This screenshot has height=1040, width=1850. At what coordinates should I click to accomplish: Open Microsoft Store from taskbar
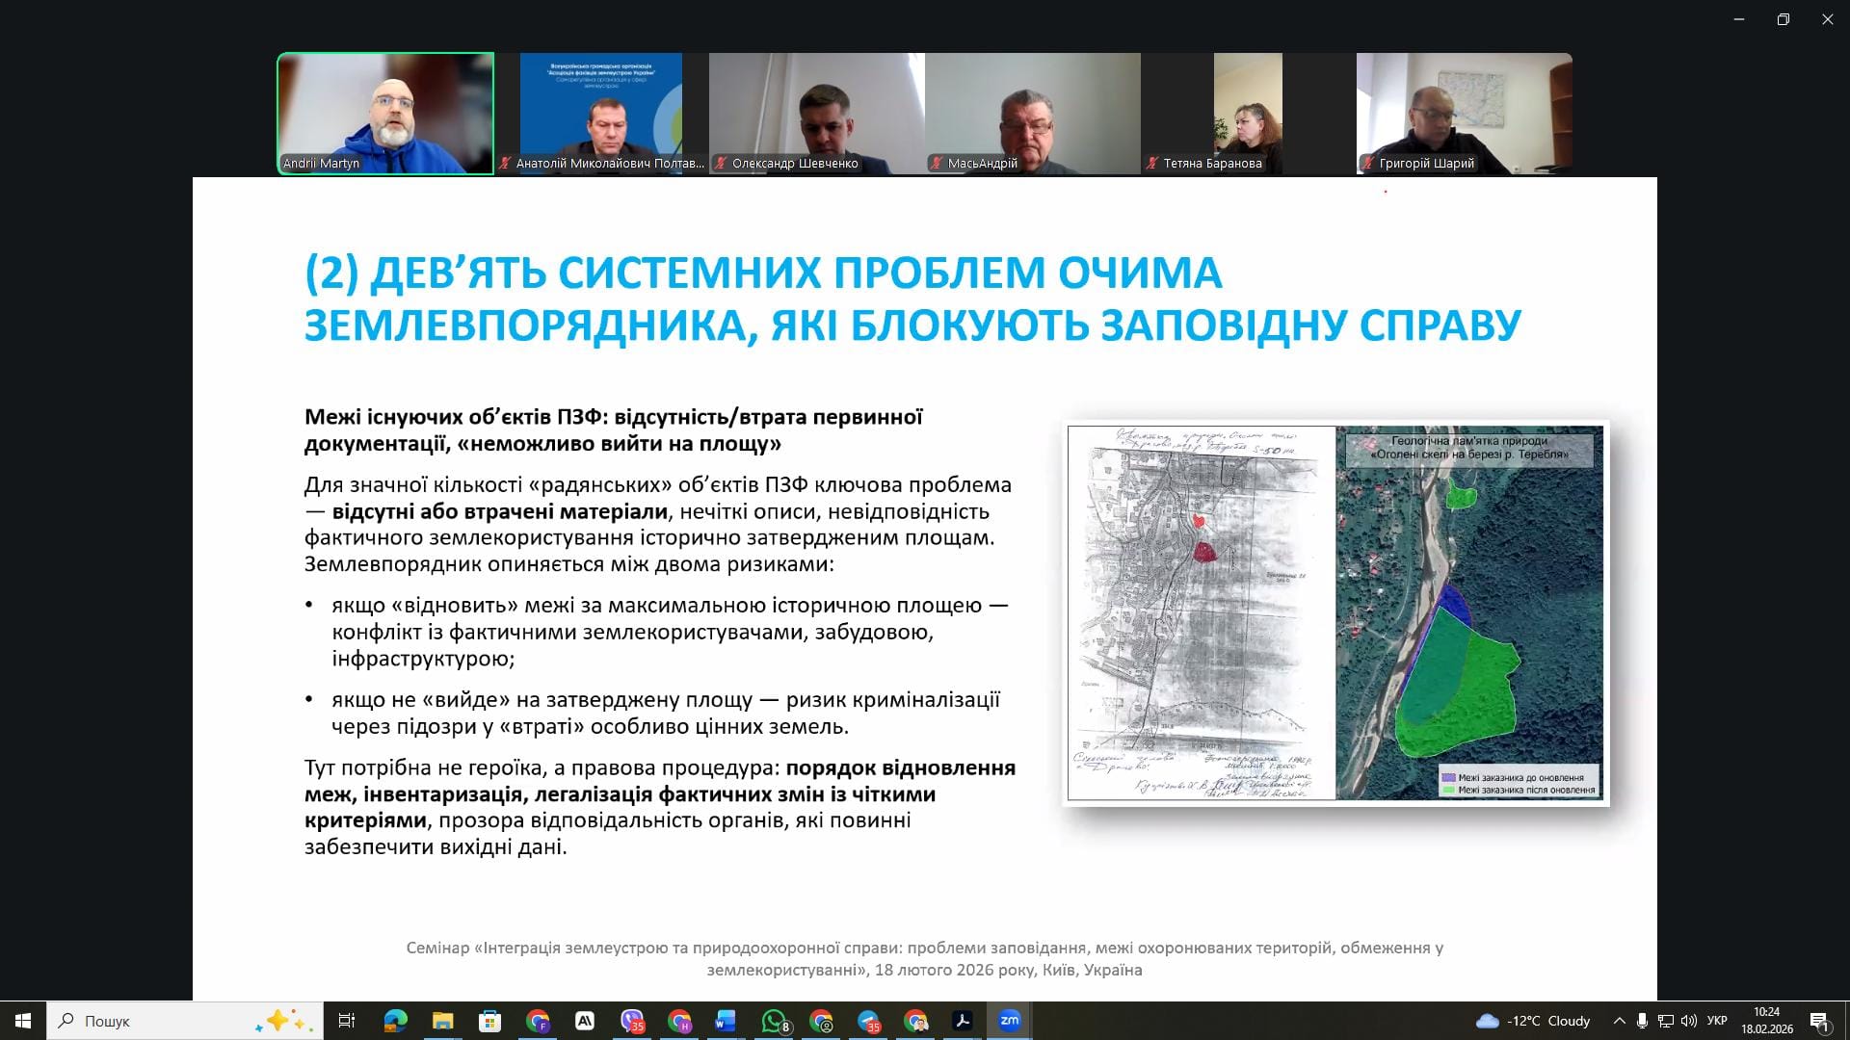click(489, 1021)
